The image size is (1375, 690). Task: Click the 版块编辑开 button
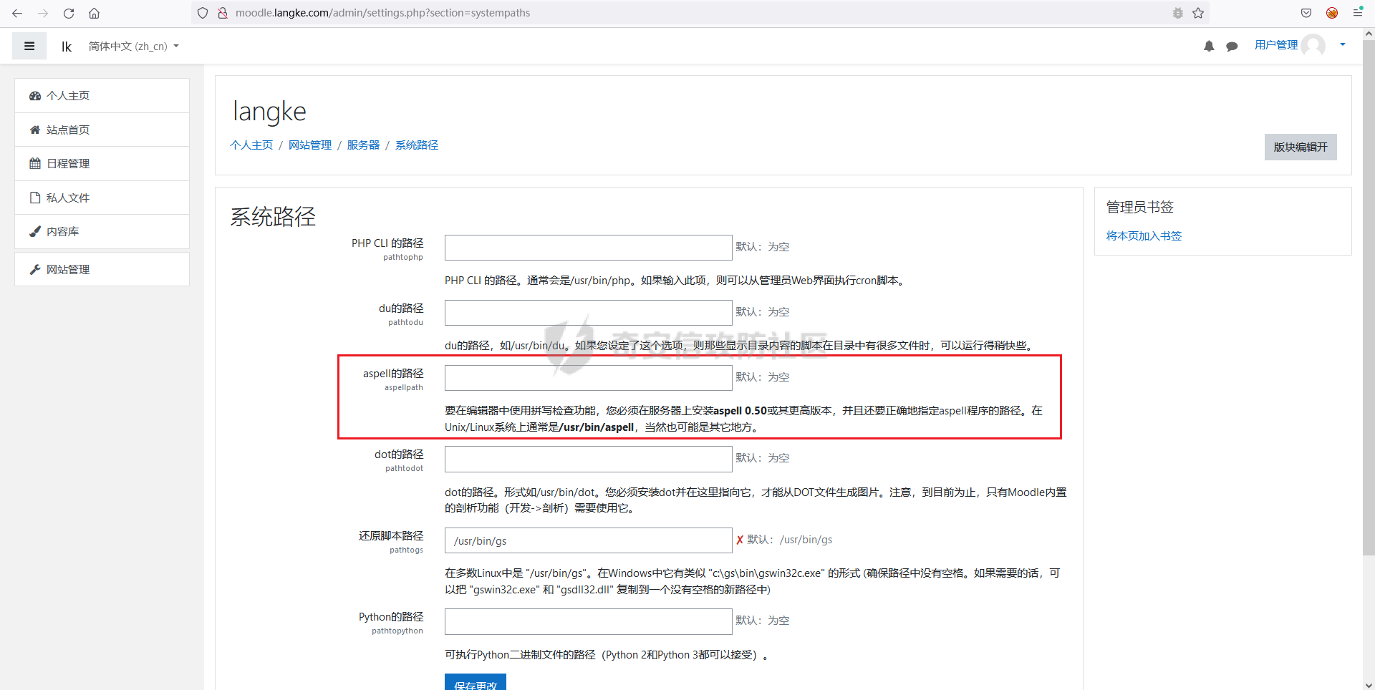coord(1300,147)
